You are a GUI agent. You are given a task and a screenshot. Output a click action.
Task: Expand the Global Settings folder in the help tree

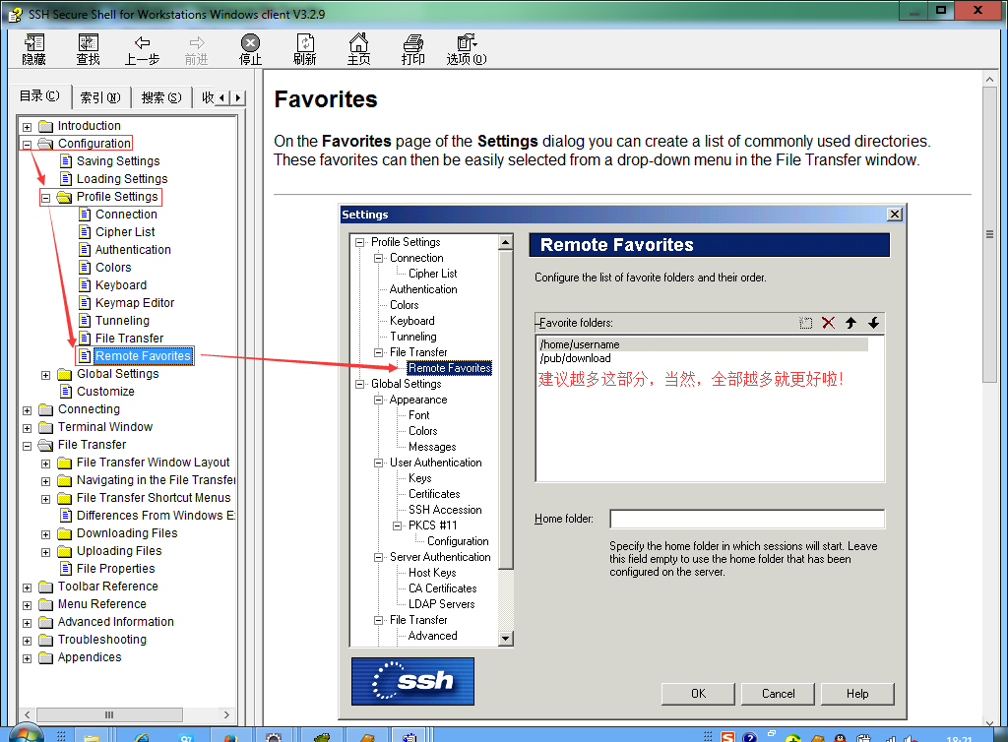tap(45, 375)
